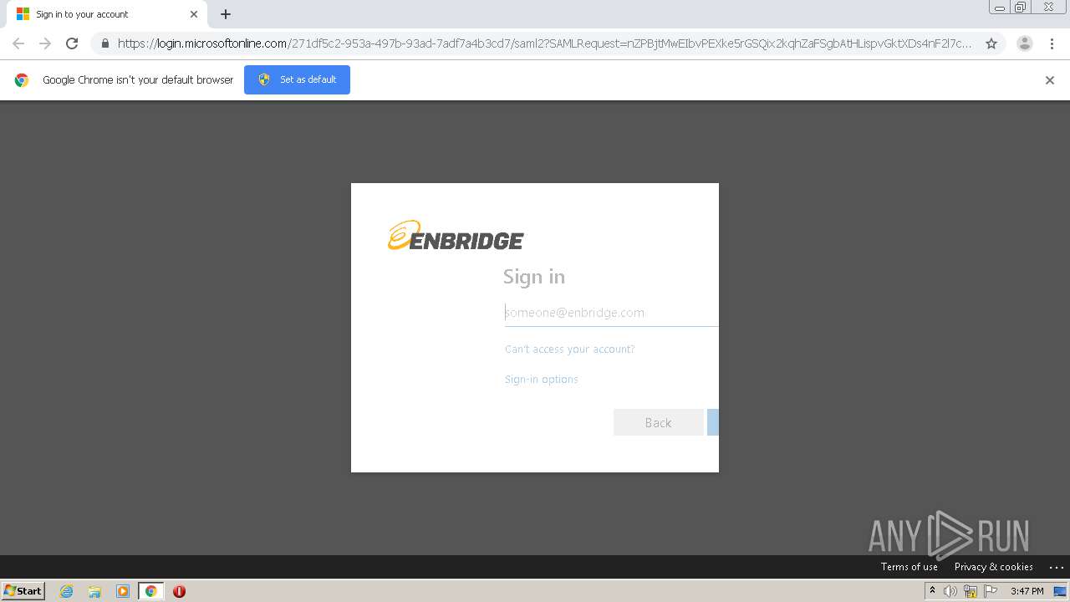
Task: Click the someone@enbridge.com email field
Action: point(611,313)
